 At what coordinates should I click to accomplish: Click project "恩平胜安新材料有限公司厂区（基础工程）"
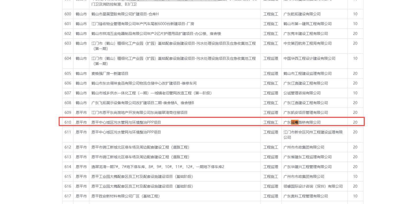point(125,196)
